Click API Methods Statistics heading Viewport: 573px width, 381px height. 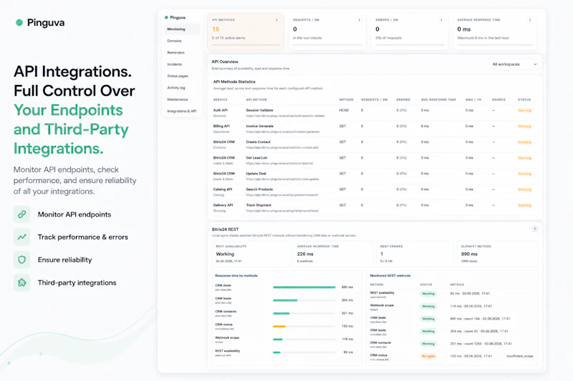point(234,81)
